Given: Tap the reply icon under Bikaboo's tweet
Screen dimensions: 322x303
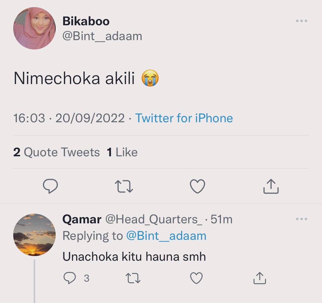Looking at the screenshot, I should click(x=50, y=186).
